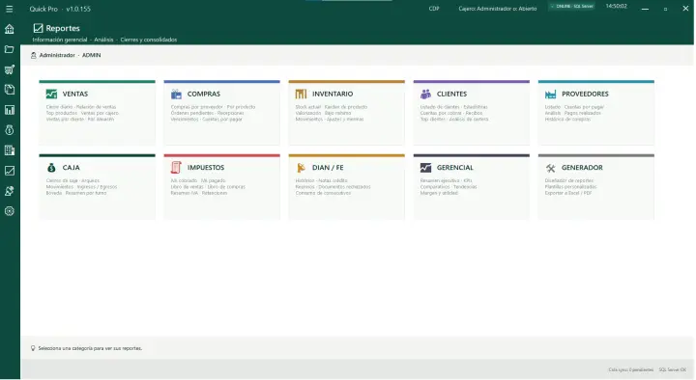
Task: Click 'Selecciona una categoría para ver sus reportes'
Action: tap(90, 348)
